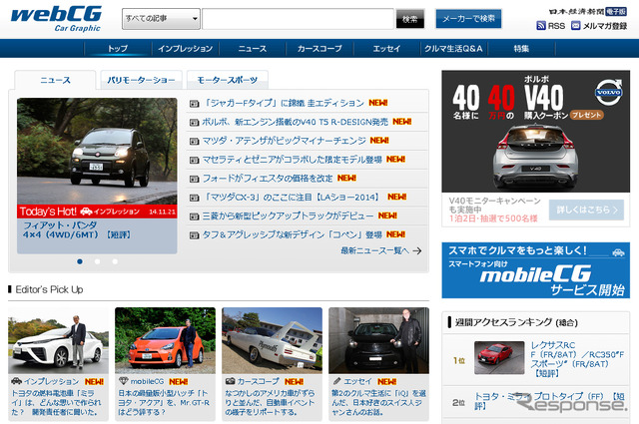Click the car インプレッション category icon
This screenshot has height=424, width=639.
pos(16,381)
